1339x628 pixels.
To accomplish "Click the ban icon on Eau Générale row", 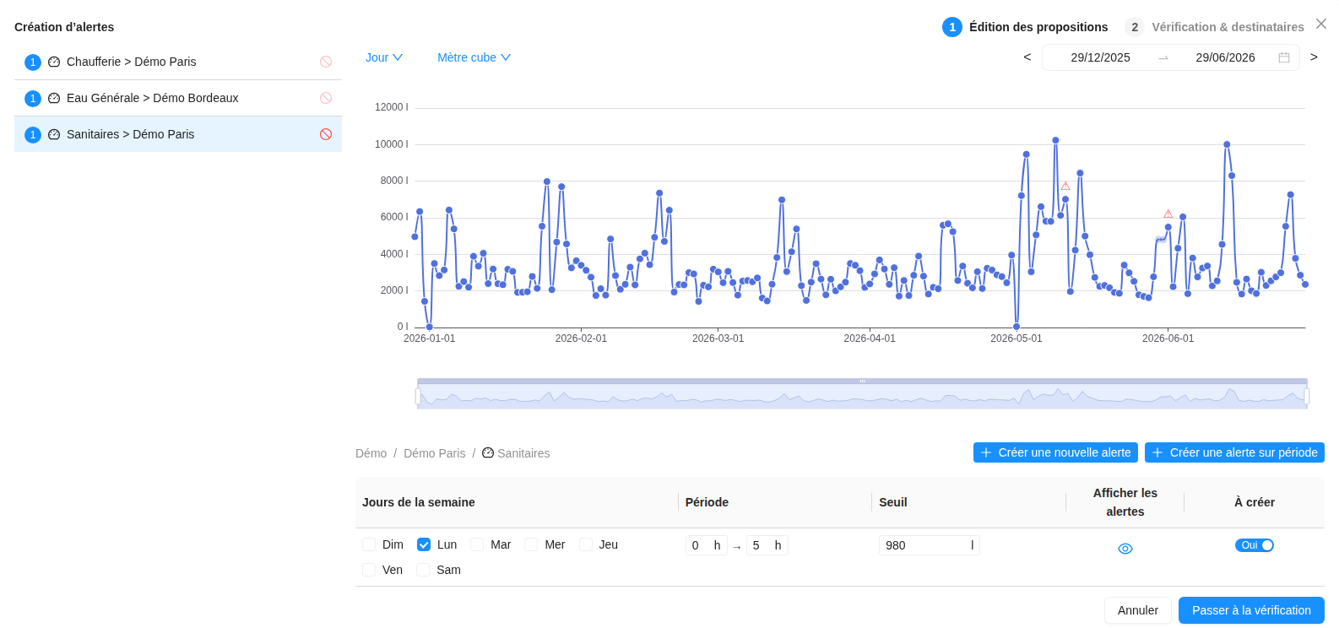I will (x=326, y=98).
